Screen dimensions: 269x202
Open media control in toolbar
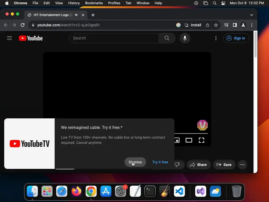[x=226, y=25]
